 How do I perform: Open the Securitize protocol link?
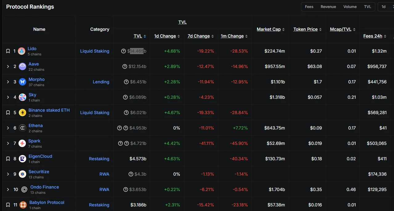[39, 172]
